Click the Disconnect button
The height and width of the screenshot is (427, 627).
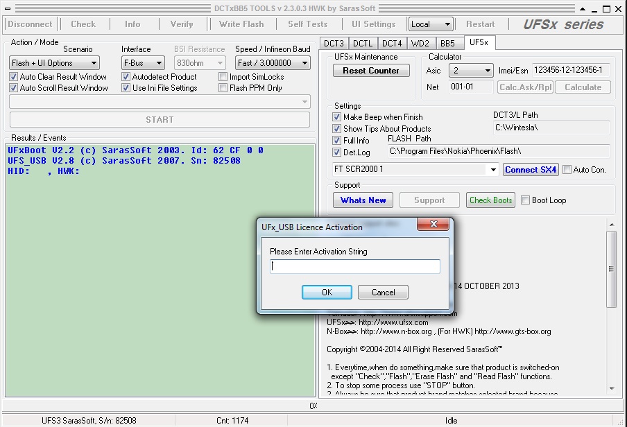[30, 24]
